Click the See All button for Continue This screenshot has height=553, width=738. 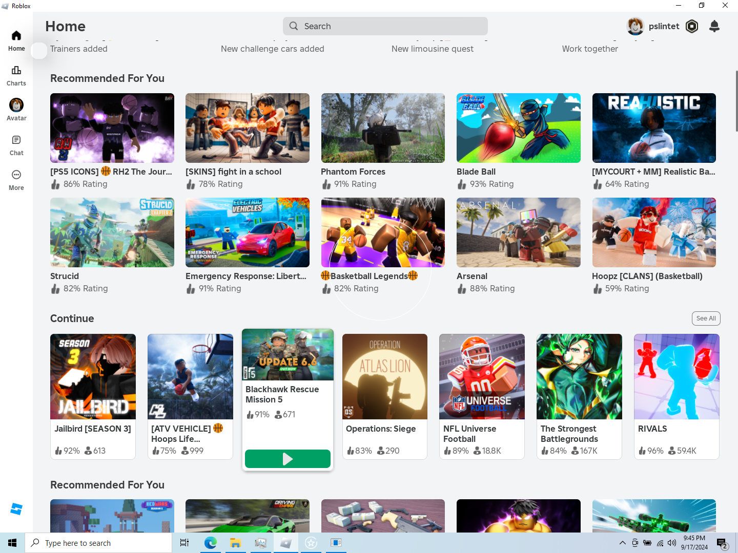[x=706, y=318]
